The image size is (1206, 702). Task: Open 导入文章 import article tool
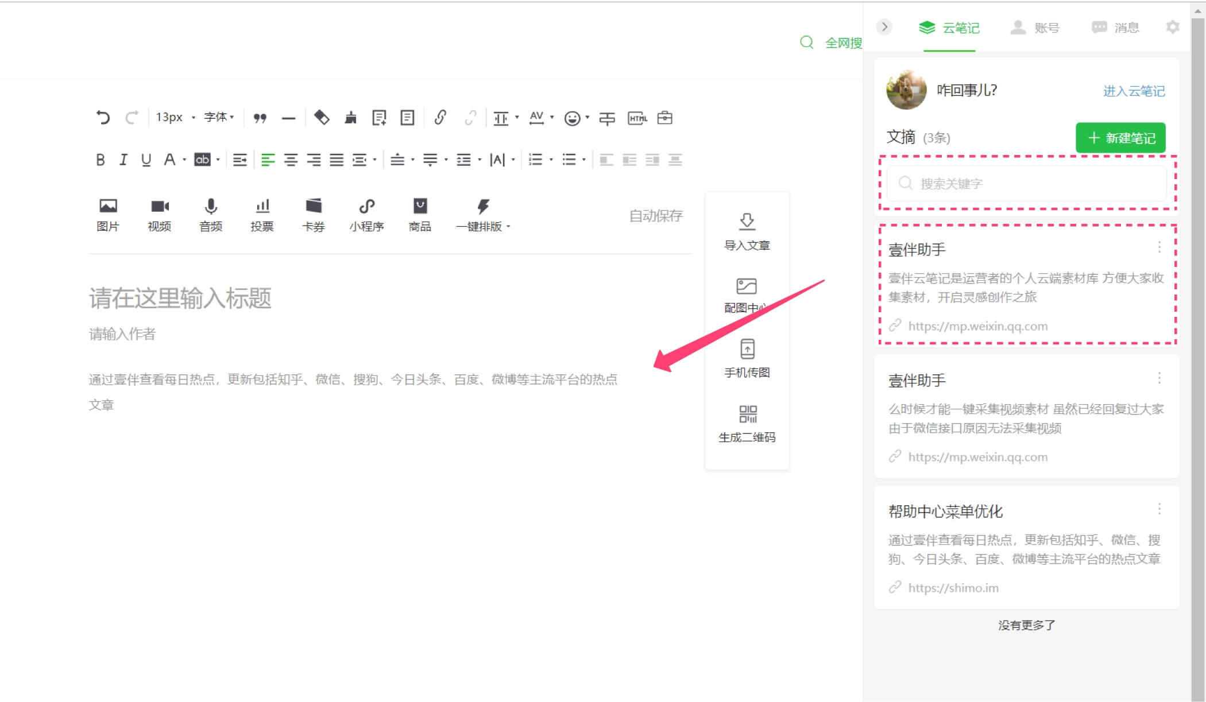tap(747, 232)
